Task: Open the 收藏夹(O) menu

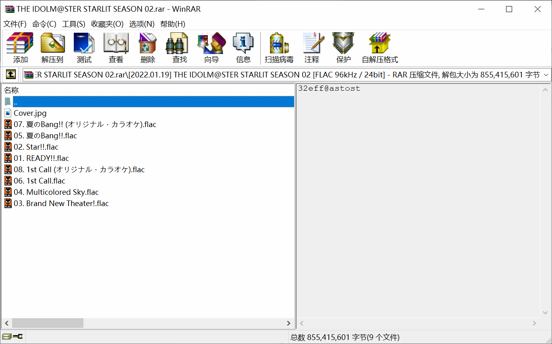Action: (x=107, y=24)
